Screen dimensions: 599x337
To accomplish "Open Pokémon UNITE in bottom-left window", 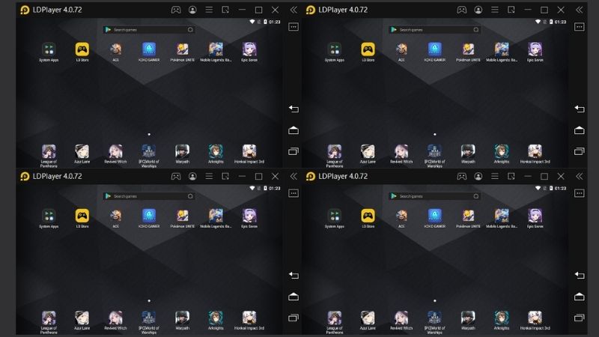I will pyautogui.click(x=182, y=216).
